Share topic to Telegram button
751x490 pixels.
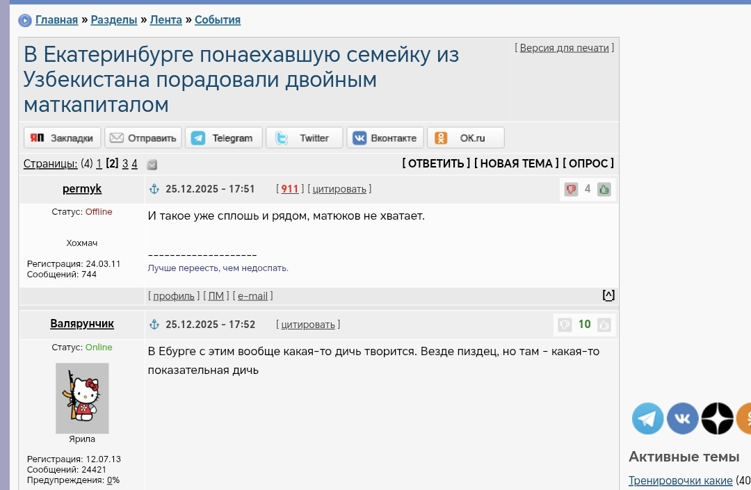[x=224, y=138]
